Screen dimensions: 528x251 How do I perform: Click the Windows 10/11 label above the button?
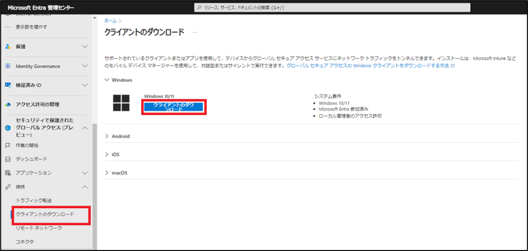click(x=159, y=96)
